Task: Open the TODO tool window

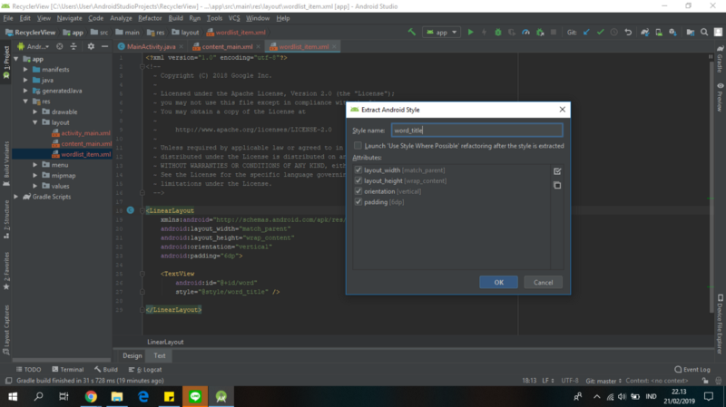Action: click(29, 370)
